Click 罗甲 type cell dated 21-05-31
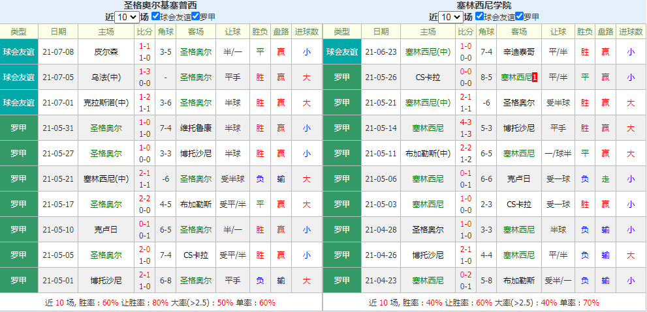 pos(19,128)
